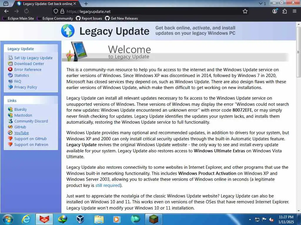
Task: Click the Download Center icon
Action: [10, 64]
